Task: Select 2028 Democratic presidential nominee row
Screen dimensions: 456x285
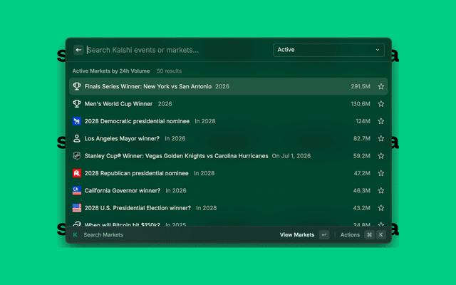Action: 229,121
